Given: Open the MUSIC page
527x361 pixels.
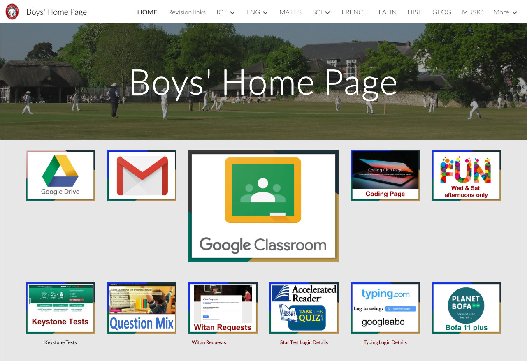Looking at the screenshot, I should (472, 12).
